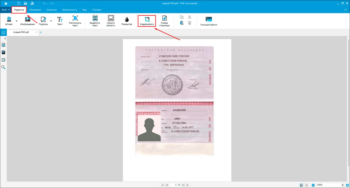This screenshot has height=188, width=350.
Task: Close the Новый PDF.pdf tab
Action: pyautogui.click(x=36, y=32)
